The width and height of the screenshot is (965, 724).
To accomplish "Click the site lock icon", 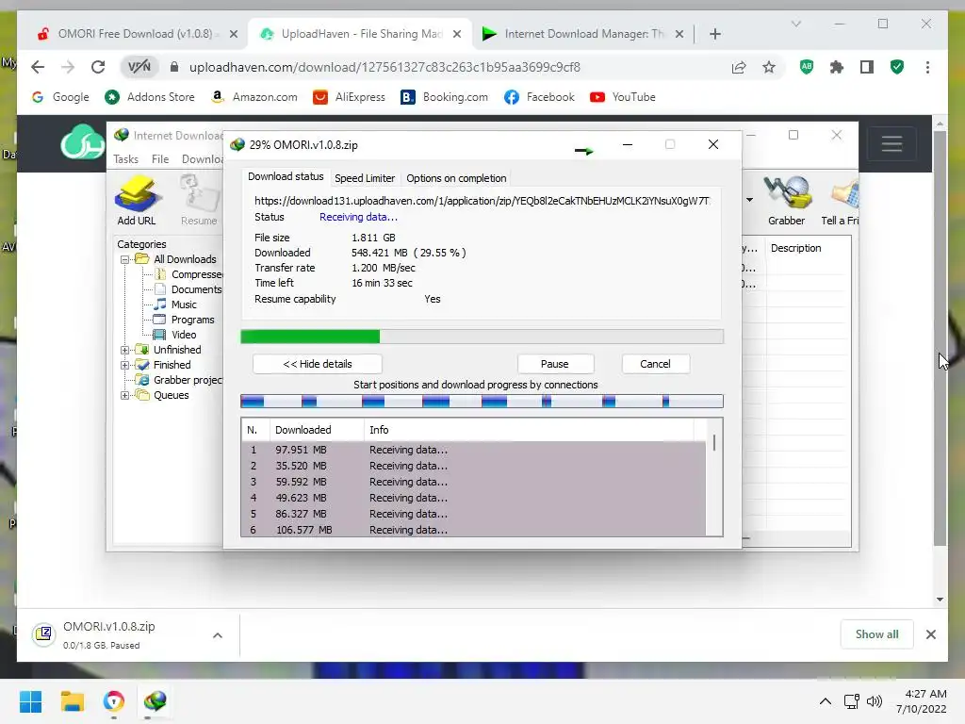I will click(x=174, y=67).
